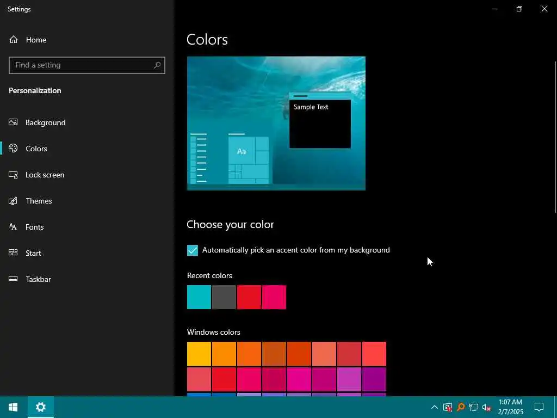Pick the red swatch in Recent colors
This screenshot has width=557, height=418.
pyautogui.click(x=249, y=297)
